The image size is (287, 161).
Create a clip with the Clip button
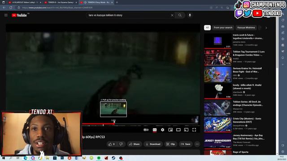(x=170, y=144)
